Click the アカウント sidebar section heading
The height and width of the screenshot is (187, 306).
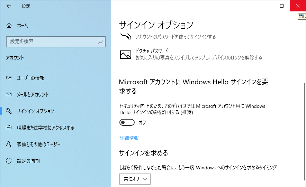(x=15, y=58)
